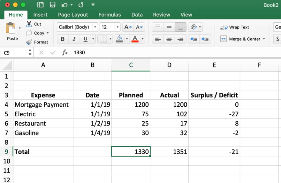281x183 pixels.
Task: Click the decrease indent icon
Action: [x=194, y=39]
